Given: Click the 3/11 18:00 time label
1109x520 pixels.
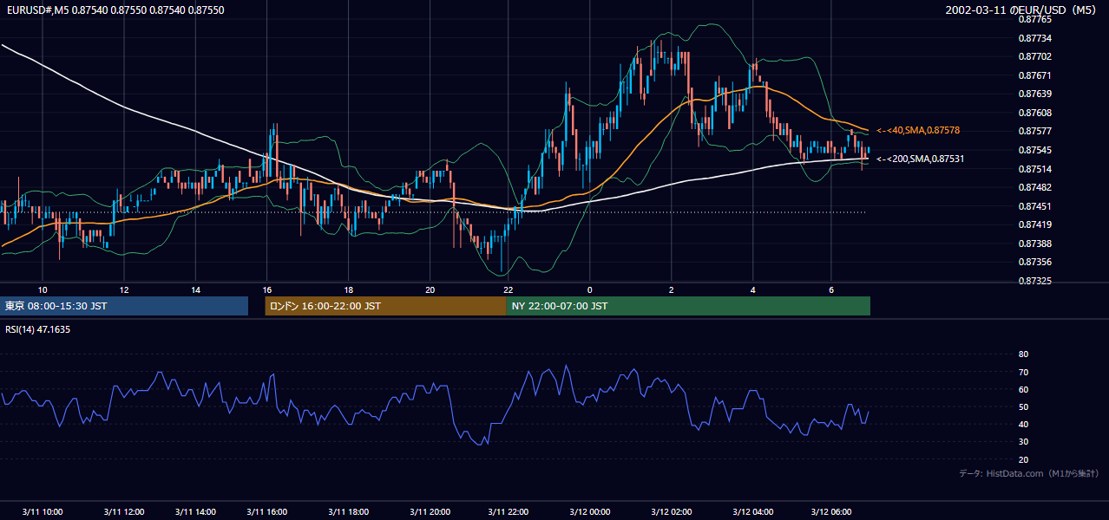Looking at the screenshot, I should click(349, 511).
